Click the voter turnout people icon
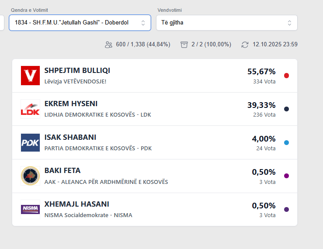Screen dimensions: 323x249 point(108,45)
